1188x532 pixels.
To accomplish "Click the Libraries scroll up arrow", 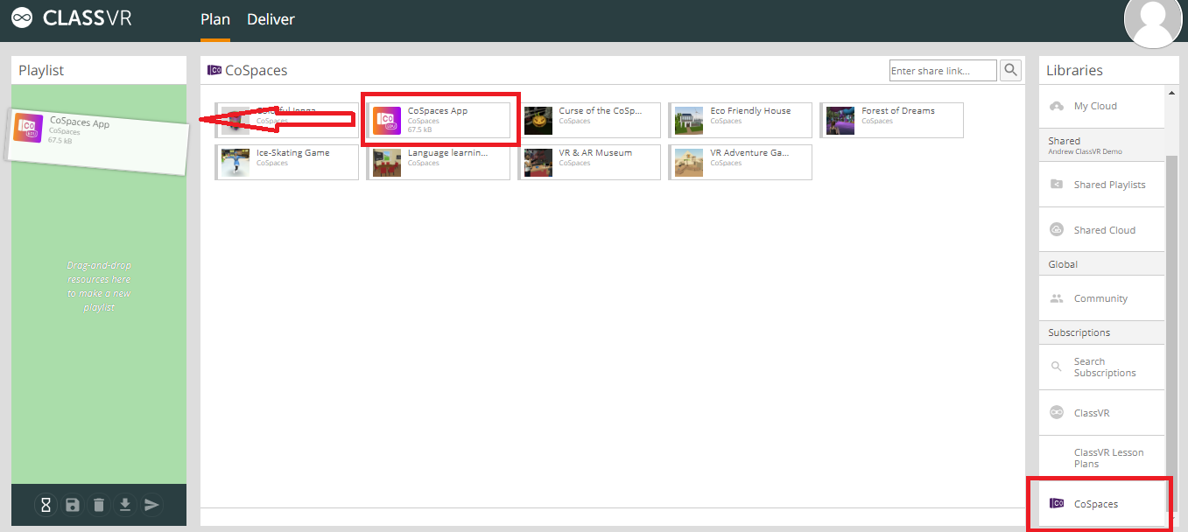I will [x=1172, y=92].
